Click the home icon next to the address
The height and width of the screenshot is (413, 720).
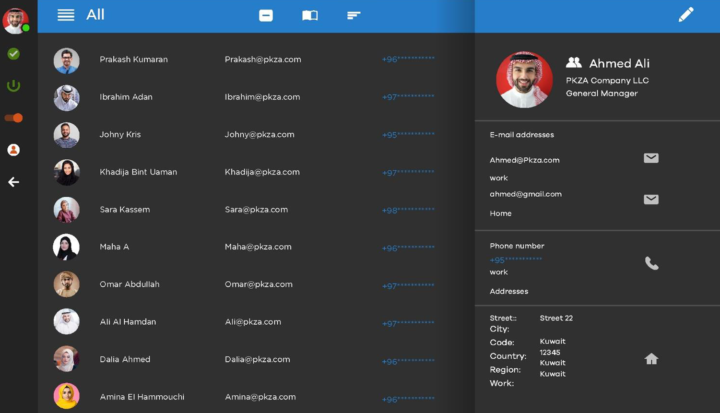(651, 358)
